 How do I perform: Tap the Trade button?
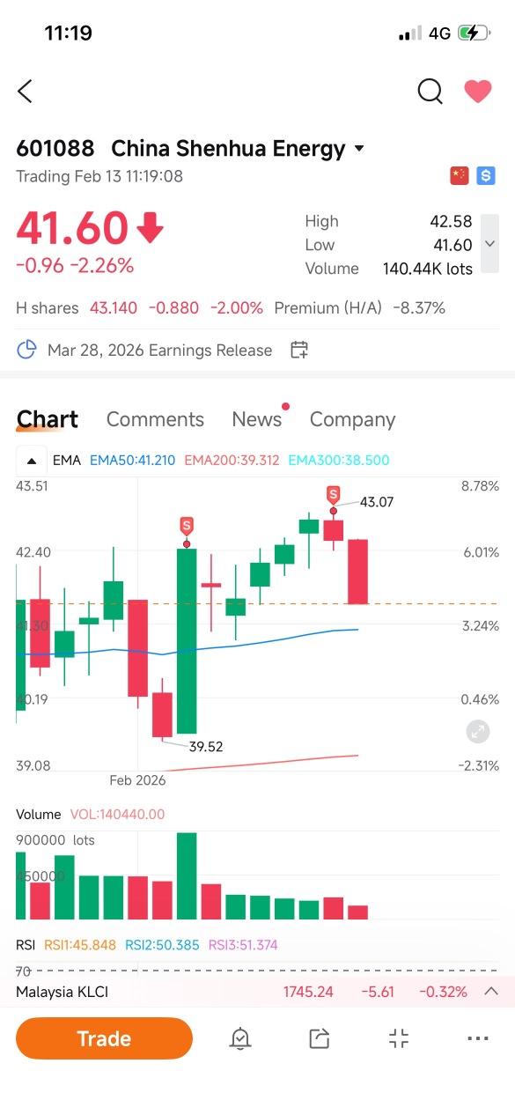(104, 1038)
